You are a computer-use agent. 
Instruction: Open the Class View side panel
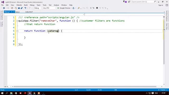point(167,26)
